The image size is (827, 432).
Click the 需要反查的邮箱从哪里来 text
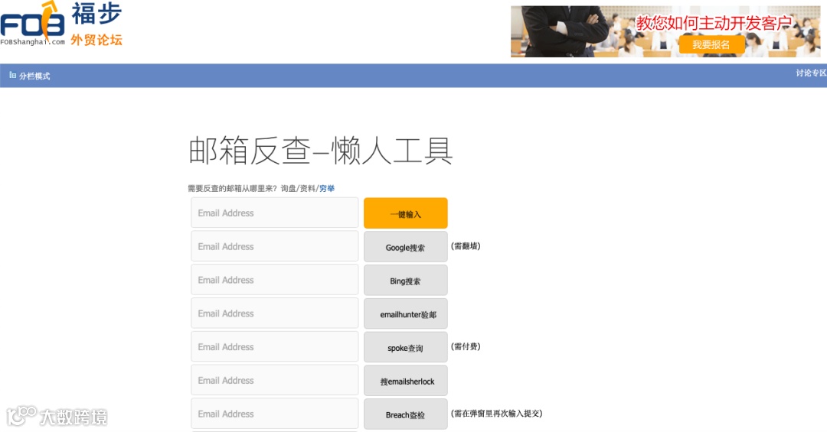pos(233,188)
